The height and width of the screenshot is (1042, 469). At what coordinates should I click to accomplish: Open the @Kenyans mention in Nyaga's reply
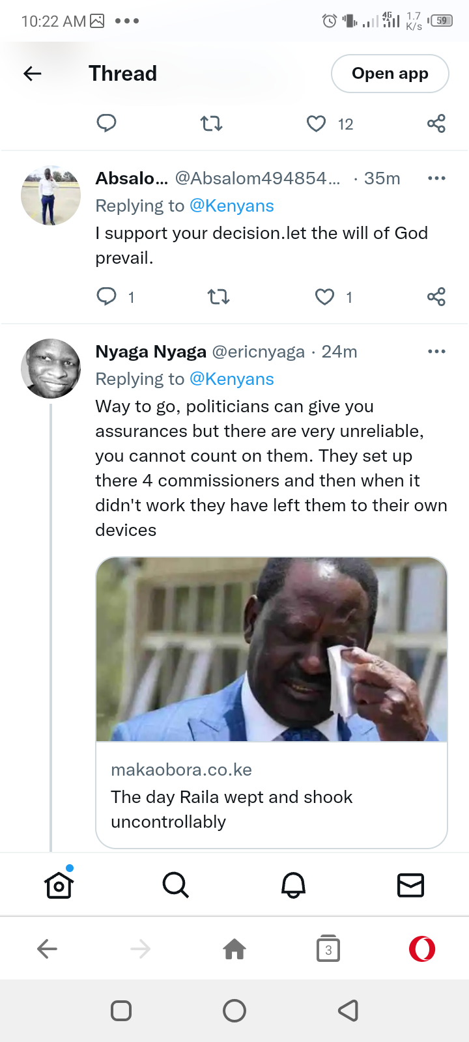231,379
